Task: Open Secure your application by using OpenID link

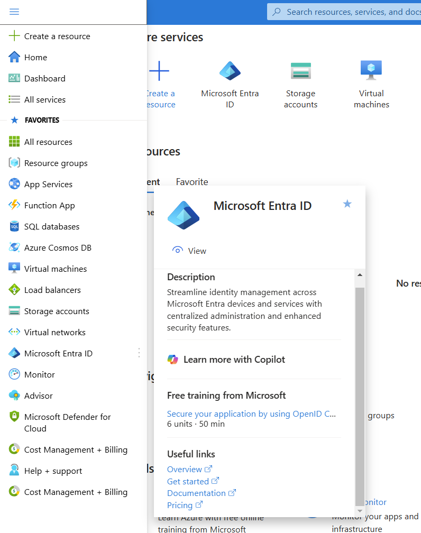Action: pyautogui.click(x=251, y=413)
